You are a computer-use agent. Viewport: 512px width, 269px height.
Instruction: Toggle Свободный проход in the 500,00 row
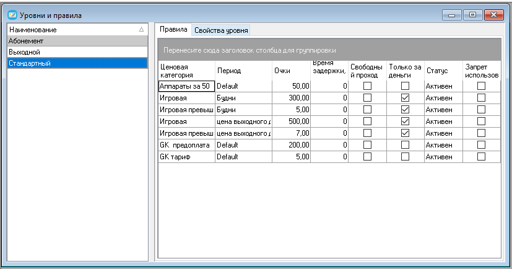(367, 121)
